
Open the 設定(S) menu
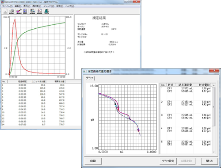[x=60, y=6]
